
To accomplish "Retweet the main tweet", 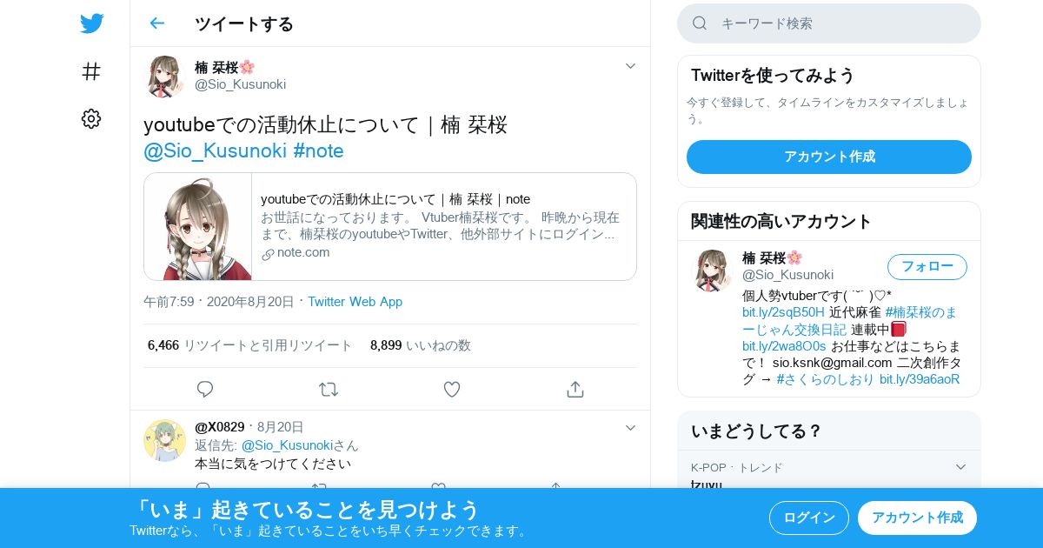I will 329,390.
